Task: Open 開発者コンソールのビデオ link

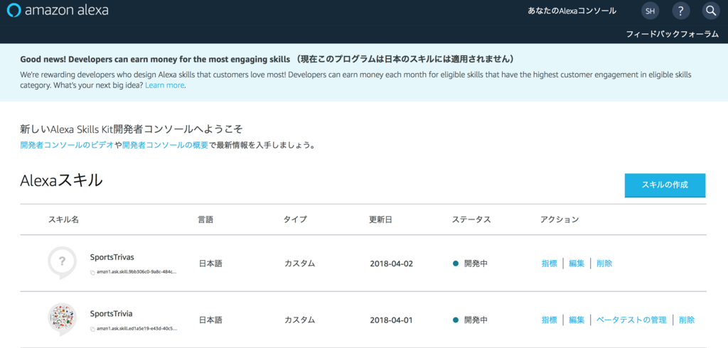Action: 67,145
